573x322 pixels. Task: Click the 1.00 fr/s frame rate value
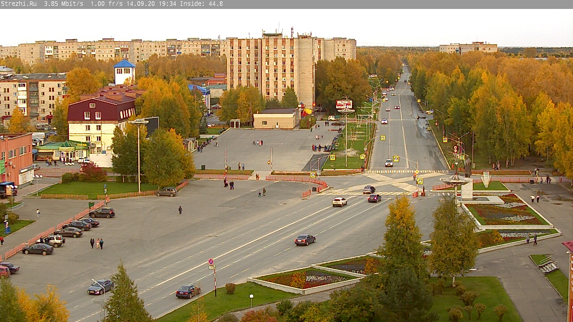click(107, 4)
